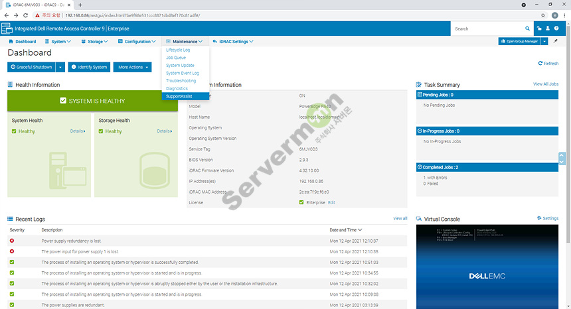Open the Recent Logs view all link

click(400, 218)
